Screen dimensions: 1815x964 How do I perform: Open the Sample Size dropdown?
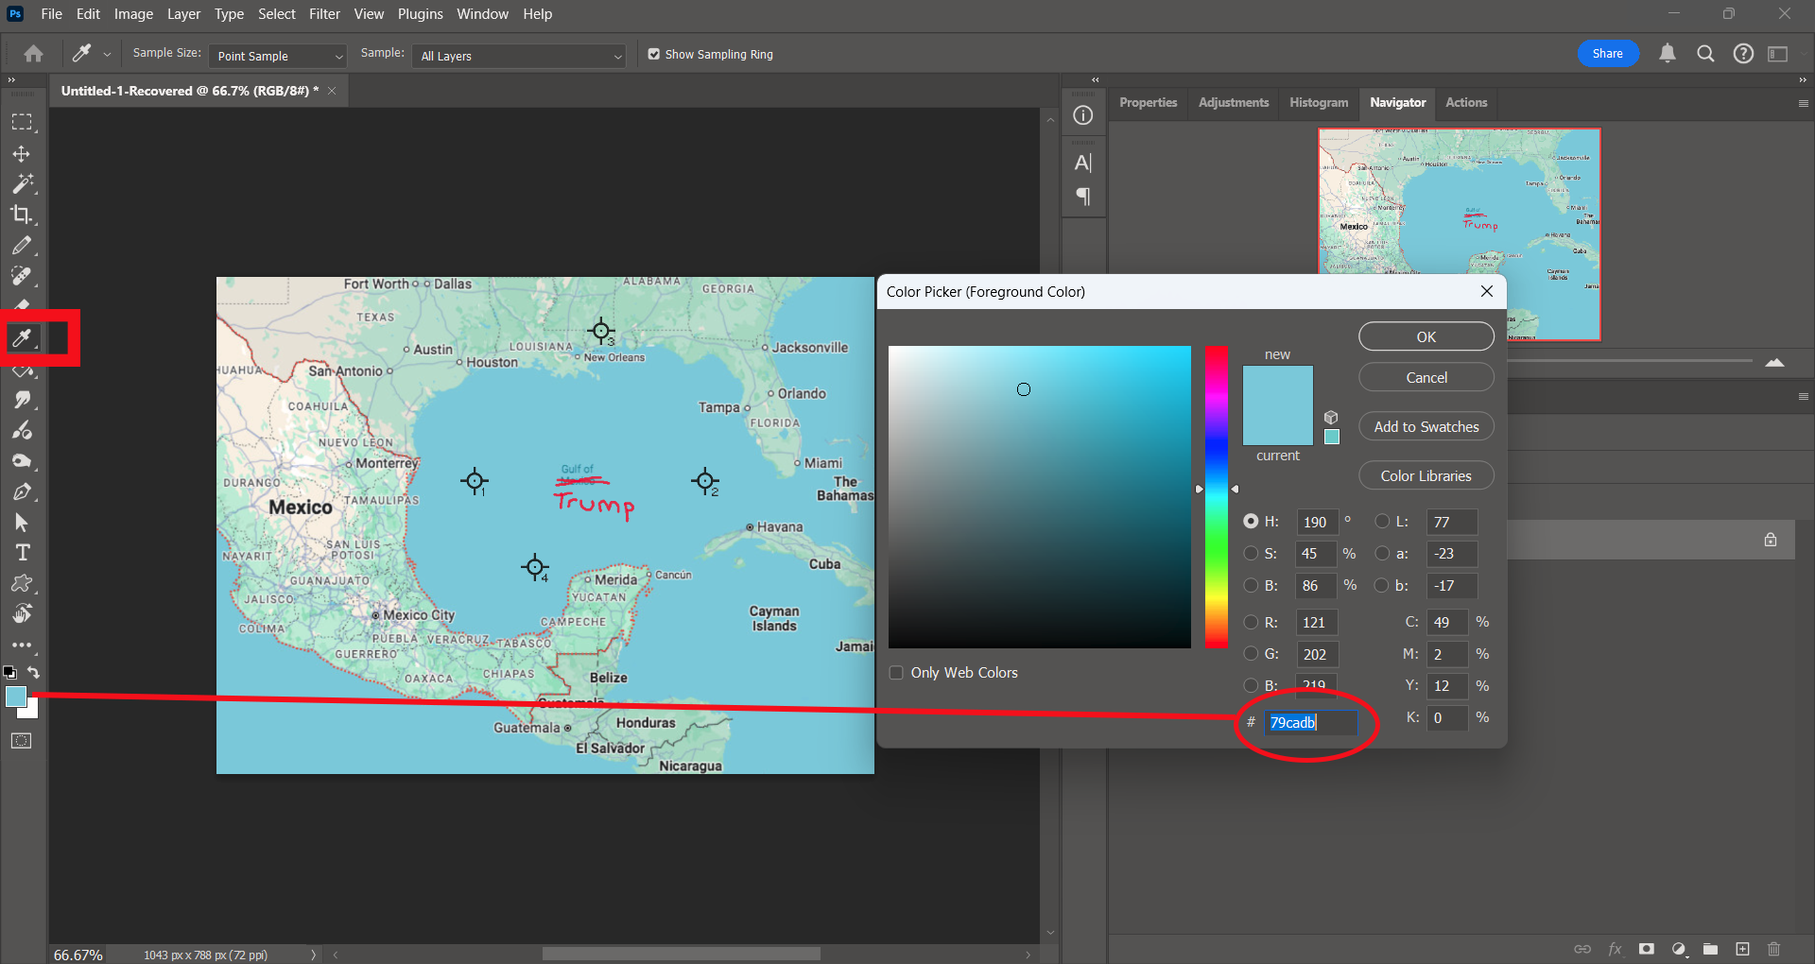277,56
